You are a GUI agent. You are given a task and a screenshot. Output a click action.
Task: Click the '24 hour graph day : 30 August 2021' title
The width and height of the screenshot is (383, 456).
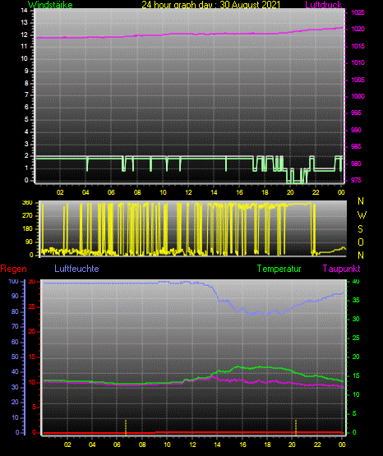[211, 5]
